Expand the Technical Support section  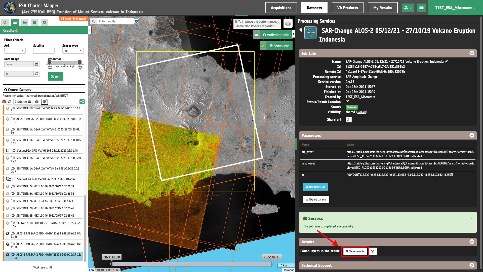coord(472,265)
